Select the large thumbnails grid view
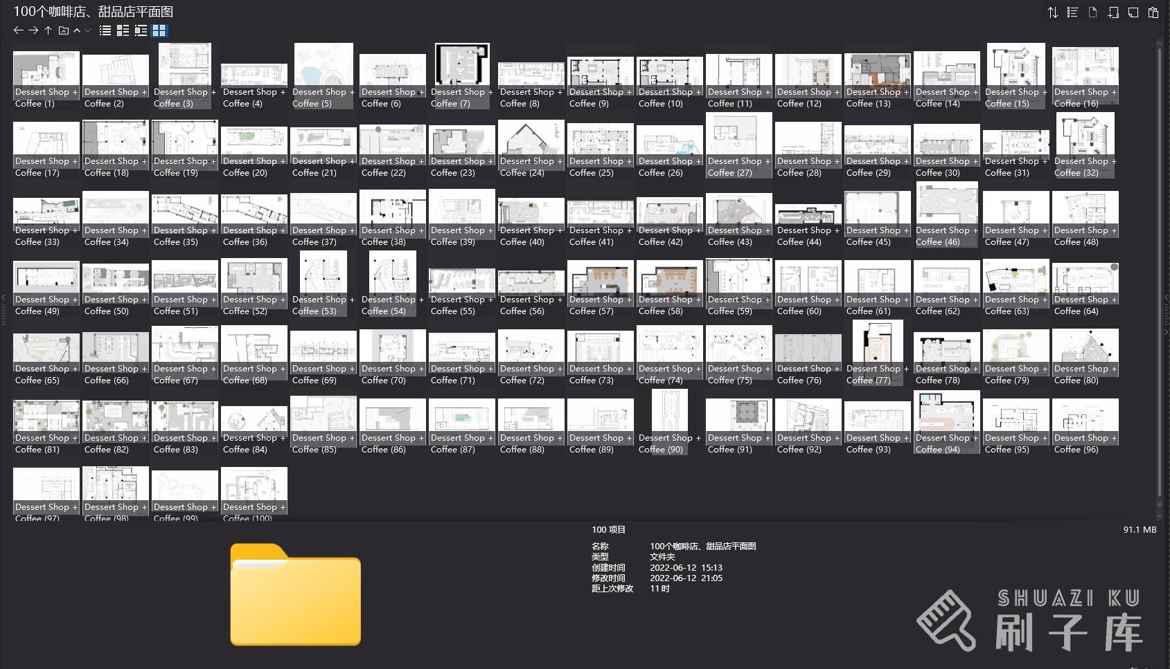The image size is (1170, 669). pyautogui.click(x=159, y=30)
